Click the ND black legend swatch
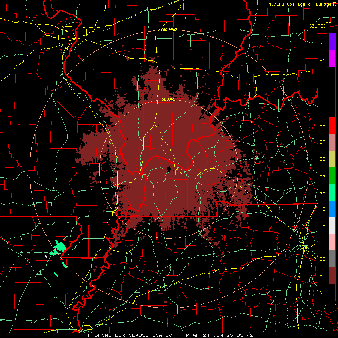Image resolution: width=338 pixels, height=338 pixels. (332, 292)
